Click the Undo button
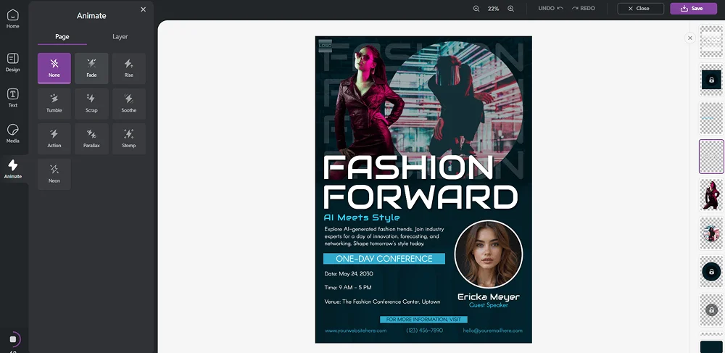Viewport: 725px width, 353px height. 550,9
